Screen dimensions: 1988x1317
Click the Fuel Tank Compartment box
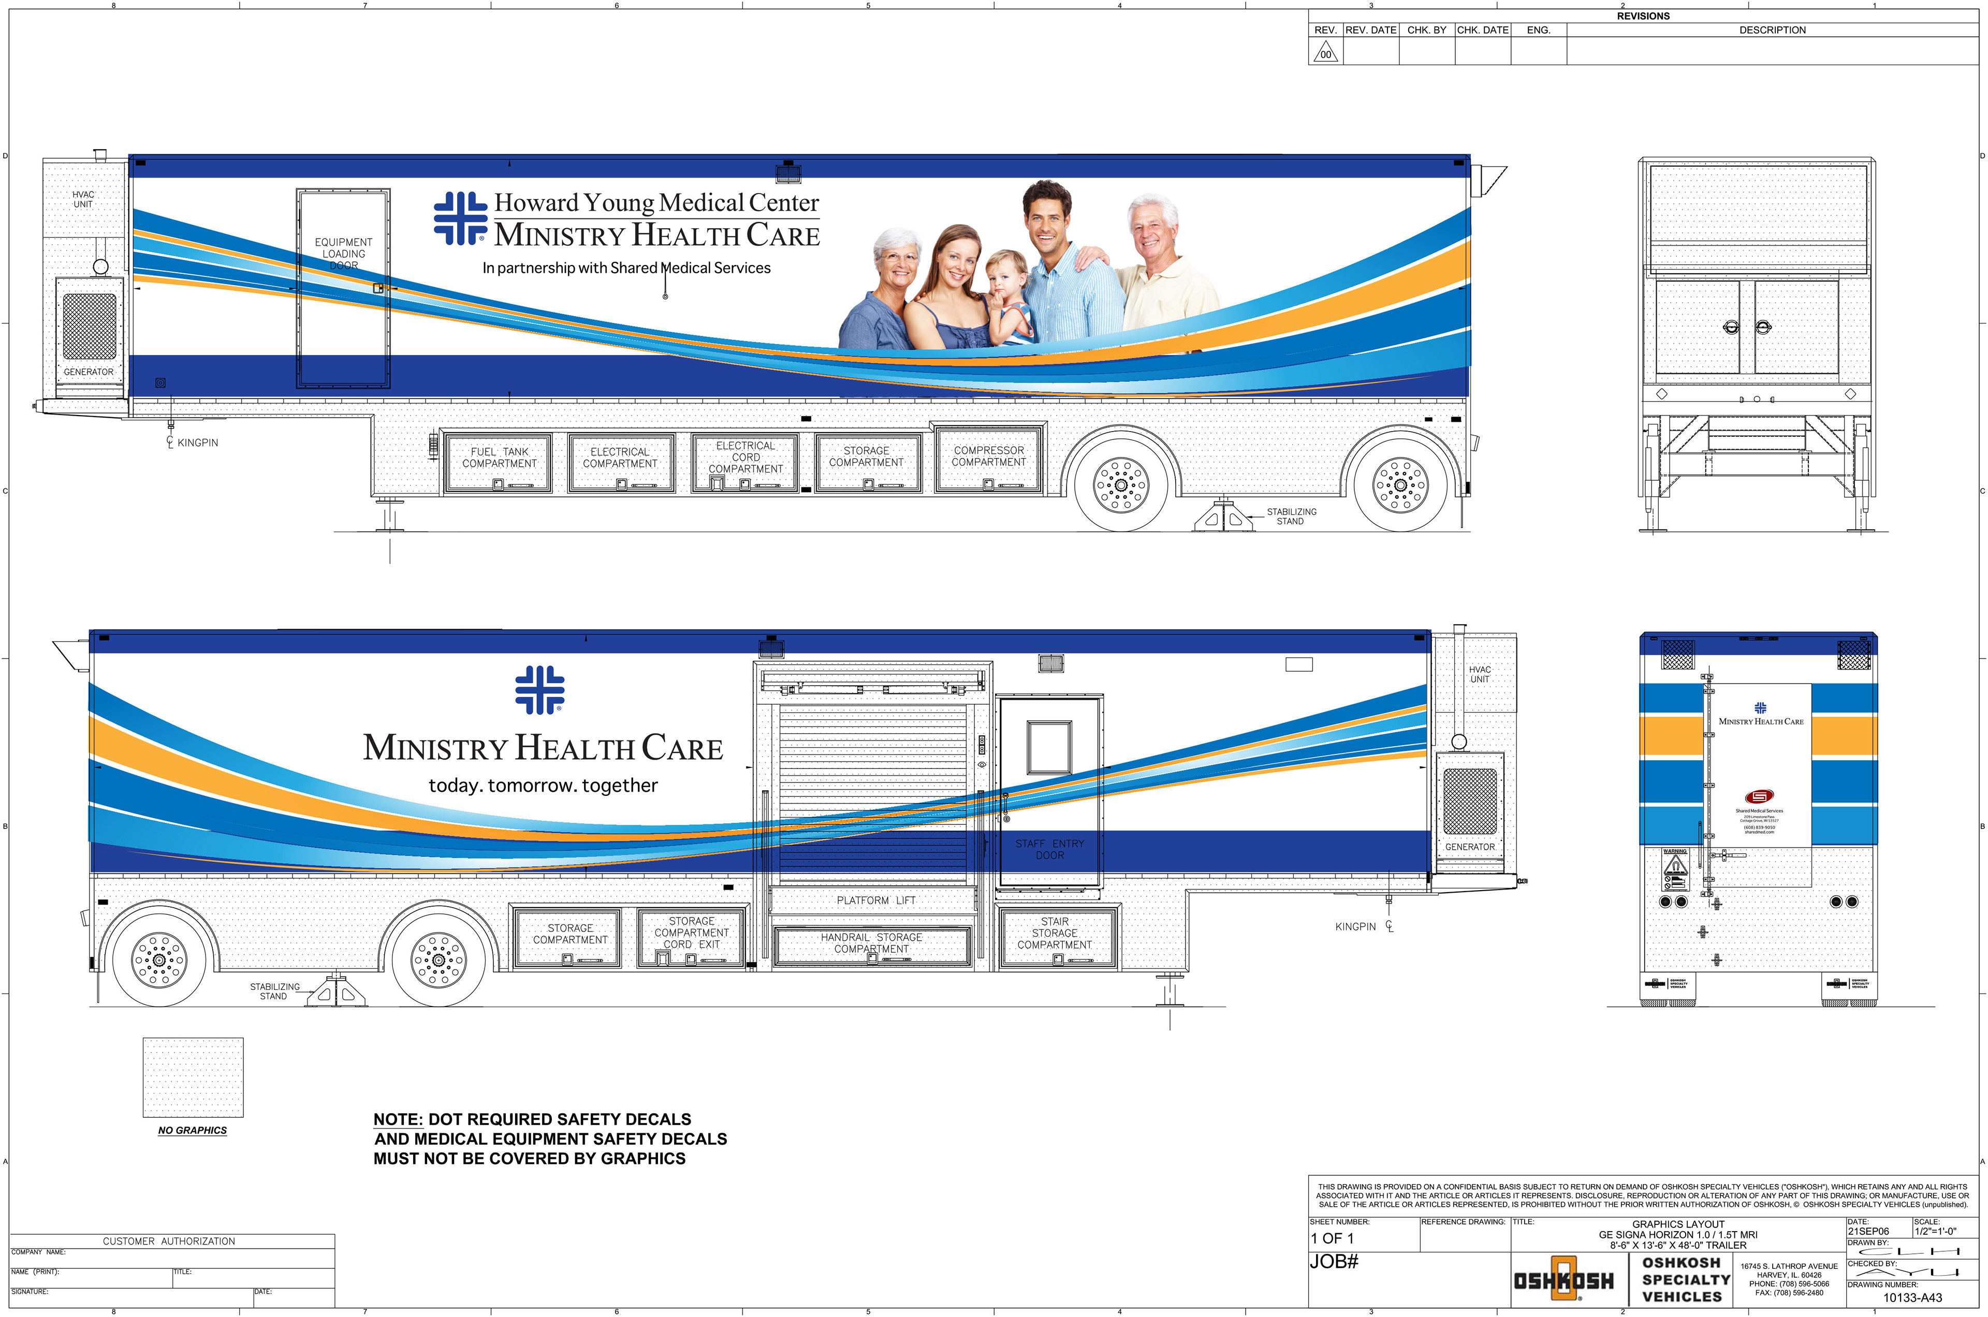click(x=498, y=462)
